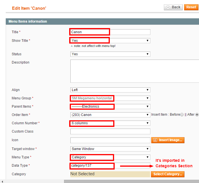This screenshot has width=199, height=183.
Task: Click the Icon path input field
Action: pos(110,140)
